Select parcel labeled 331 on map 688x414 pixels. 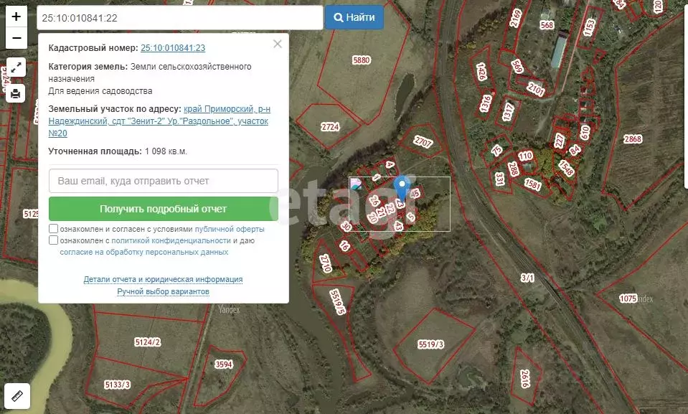pyautogui.click(x=499, y=179)
